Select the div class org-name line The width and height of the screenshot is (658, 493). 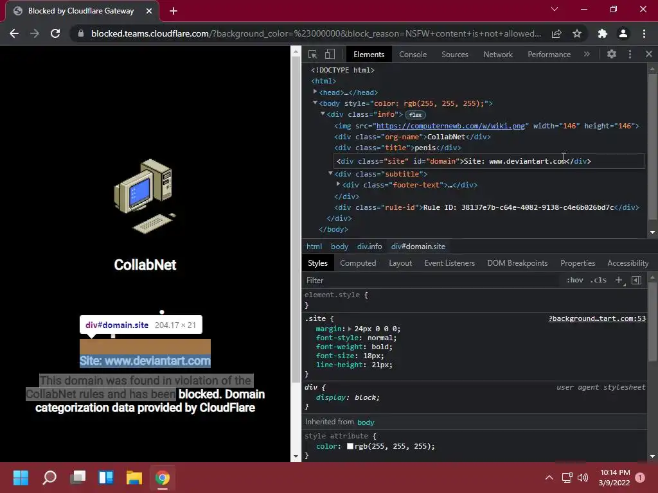pos(412,137)
